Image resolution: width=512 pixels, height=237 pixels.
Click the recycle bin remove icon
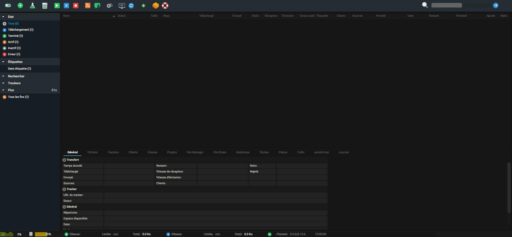[x=45, y=6]
